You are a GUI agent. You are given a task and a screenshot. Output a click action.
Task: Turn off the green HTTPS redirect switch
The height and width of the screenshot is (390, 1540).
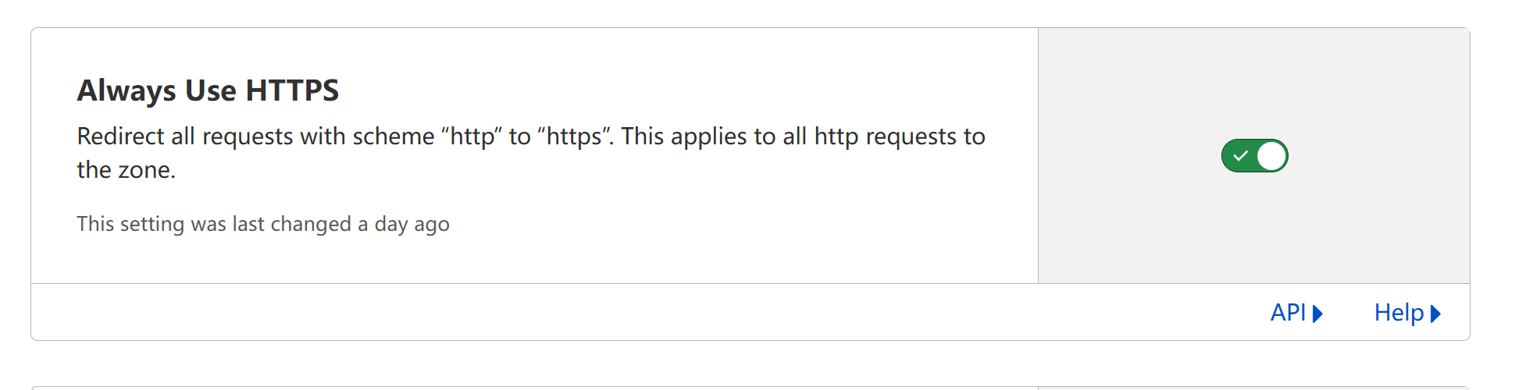tap(1254, 156)
